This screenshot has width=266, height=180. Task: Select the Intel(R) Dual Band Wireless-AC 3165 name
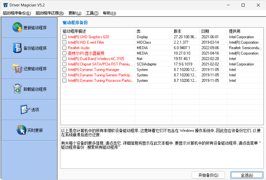(96, 59)
